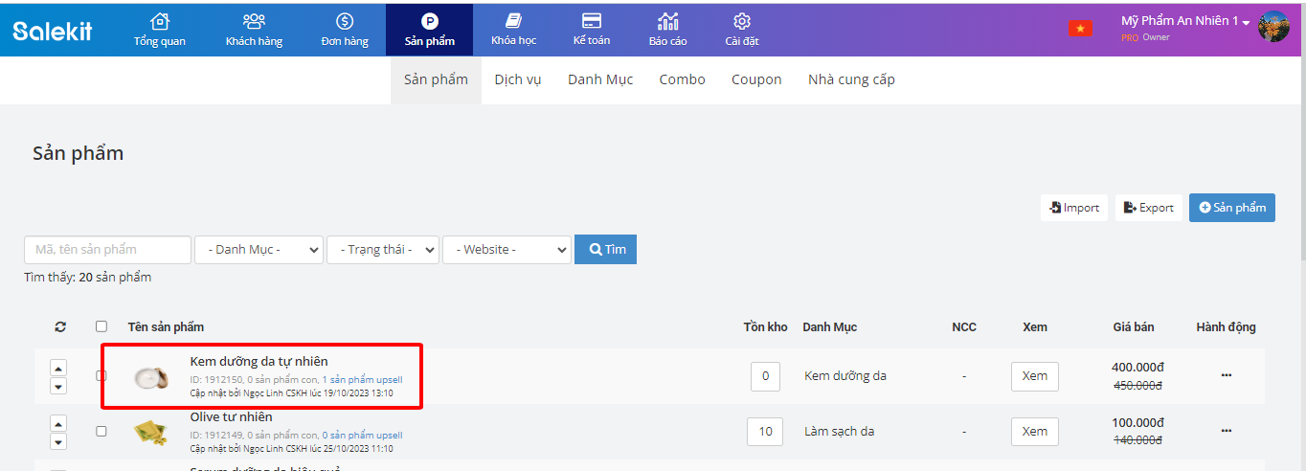The width and height of the screenshot is (1306, 471).
Task: Tick the select-all checkbox in table header
Action: click(101, 327)
